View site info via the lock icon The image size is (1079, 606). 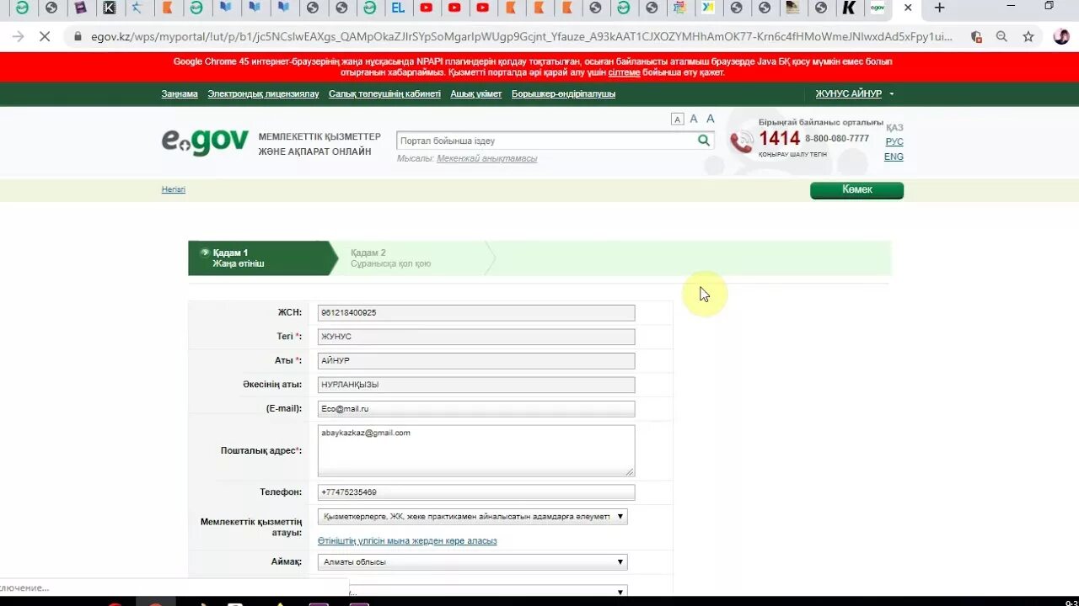(78, 37)
